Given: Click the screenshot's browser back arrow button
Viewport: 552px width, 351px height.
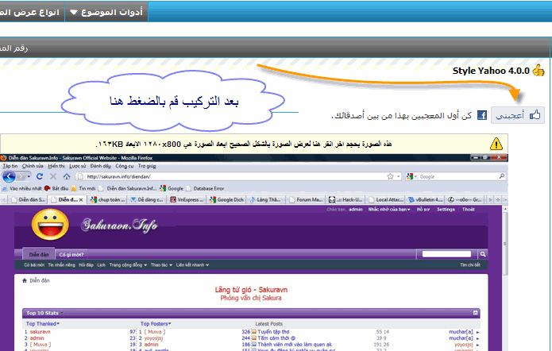Looking at the screenshot, I should point(10,175).
